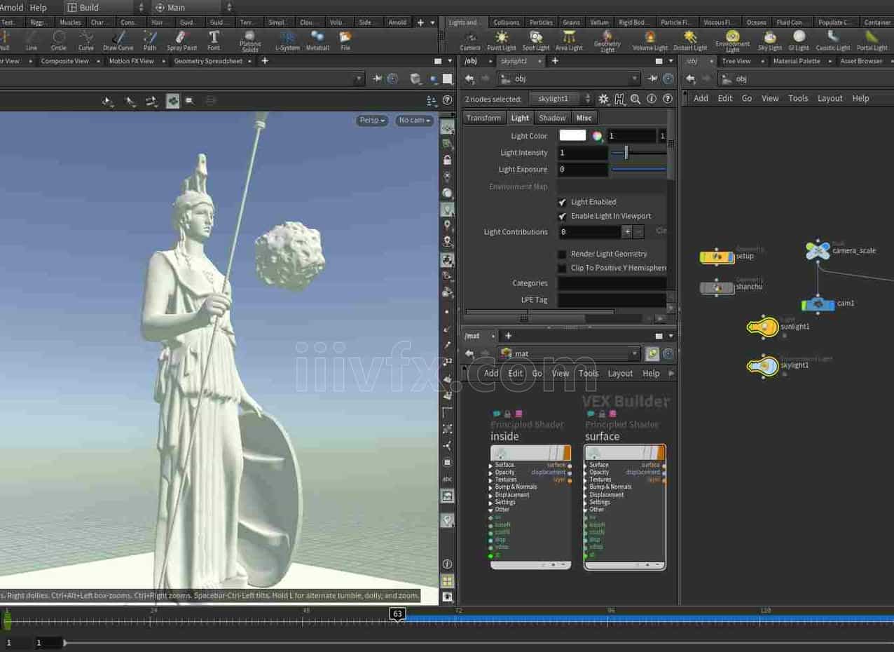Open Tools menu in the /mat network
This screenshot has width=894, height=652.
(x=589, y=374)
